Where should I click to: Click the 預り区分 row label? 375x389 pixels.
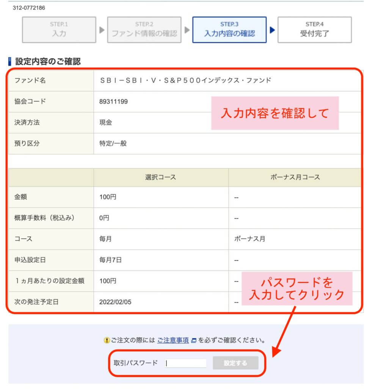click(27, 143)
